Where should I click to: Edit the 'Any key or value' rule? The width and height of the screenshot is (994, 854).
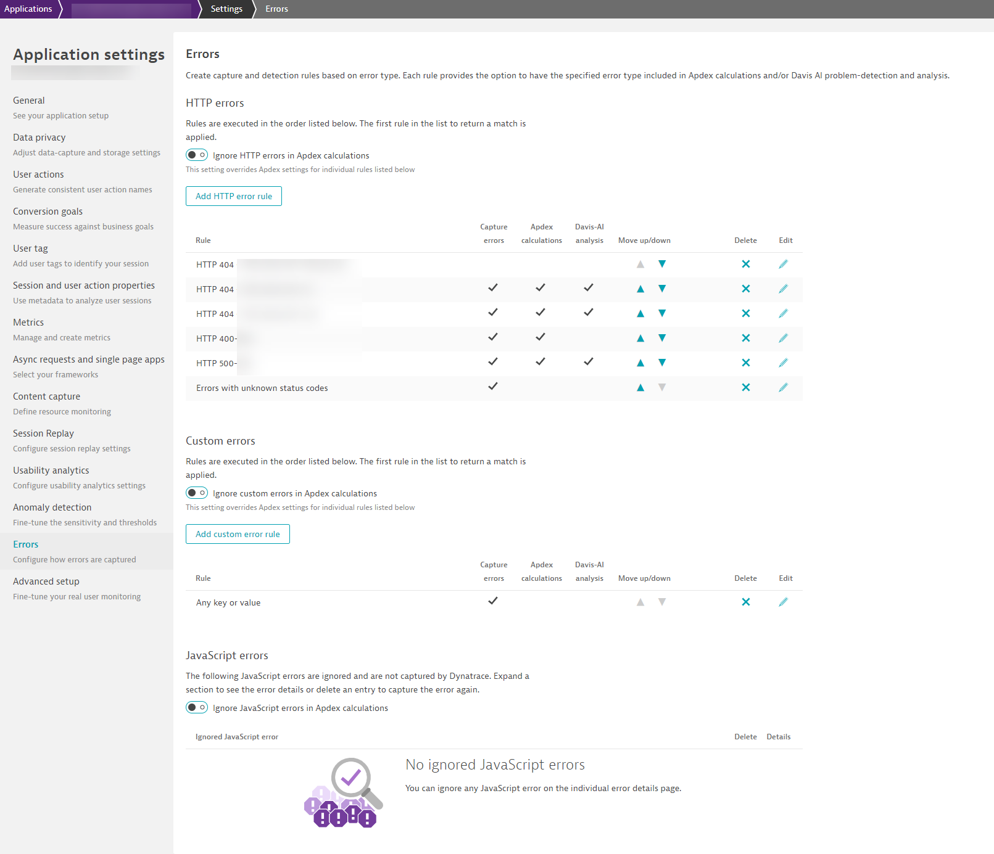(x=783, y=602)
